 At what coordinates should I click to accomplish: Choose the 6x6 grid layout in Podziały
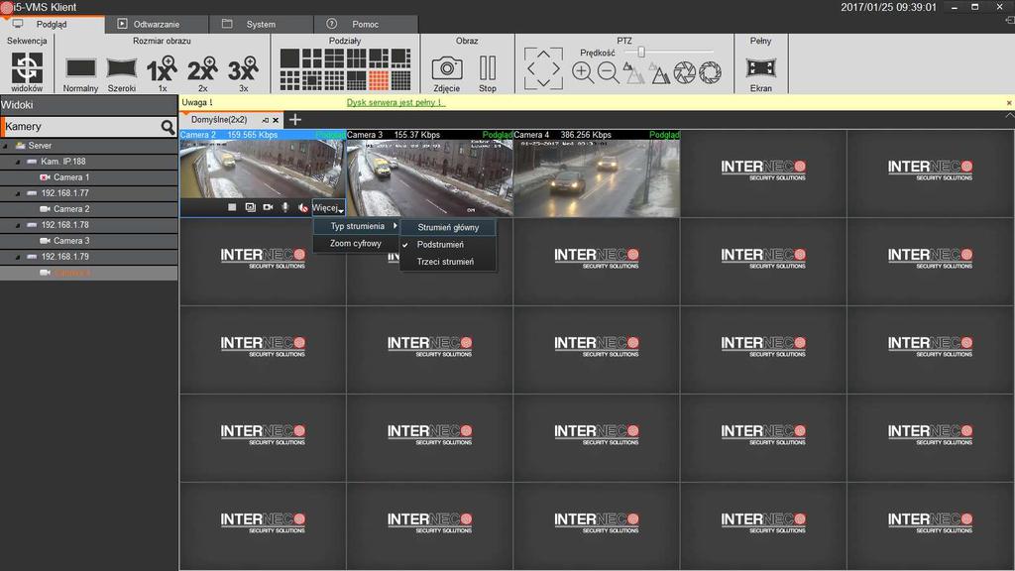[400, 80]
